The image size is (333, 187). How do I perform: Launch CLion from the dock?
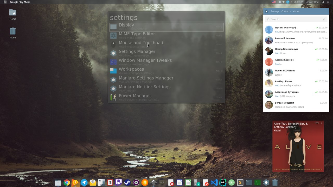(x=222, y=182)
